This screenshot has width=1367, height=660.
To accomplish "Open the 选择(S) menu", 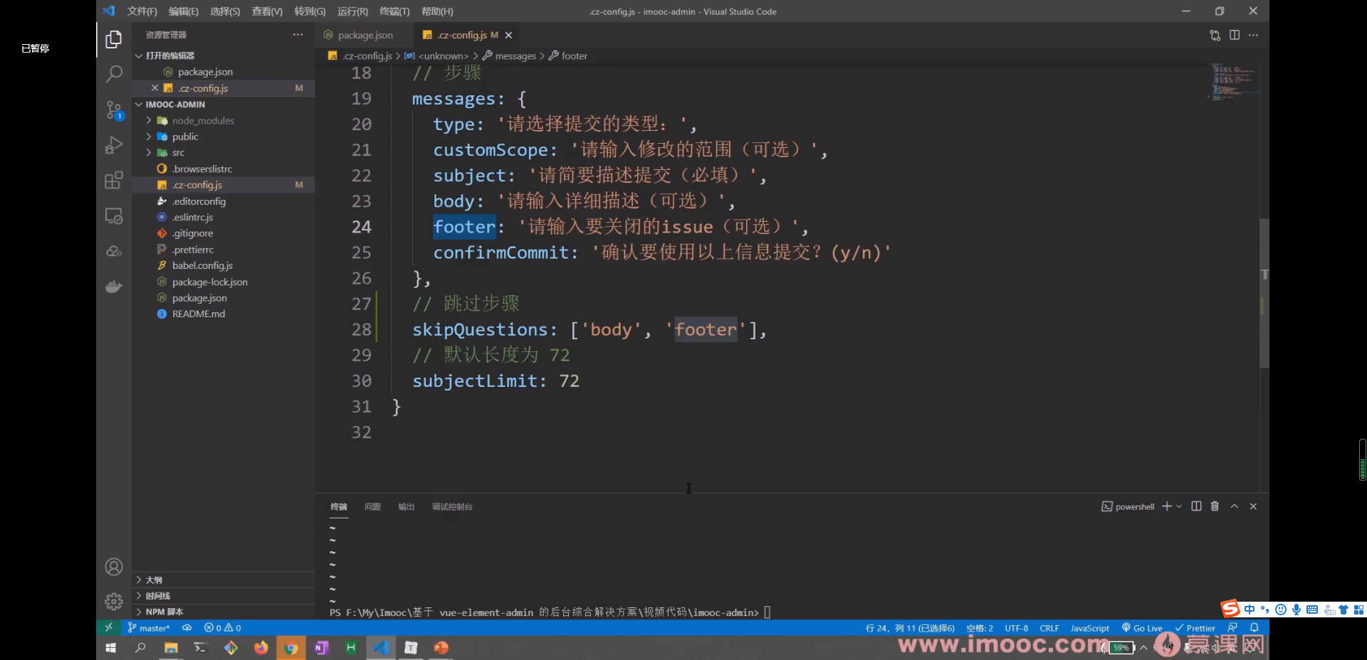I will tap(225, 11).
